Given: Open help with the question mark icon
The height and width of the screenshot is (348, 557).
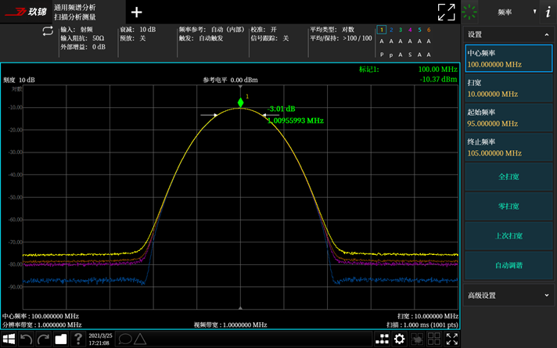Looking at the screenshot, I should tap(78, 339).
